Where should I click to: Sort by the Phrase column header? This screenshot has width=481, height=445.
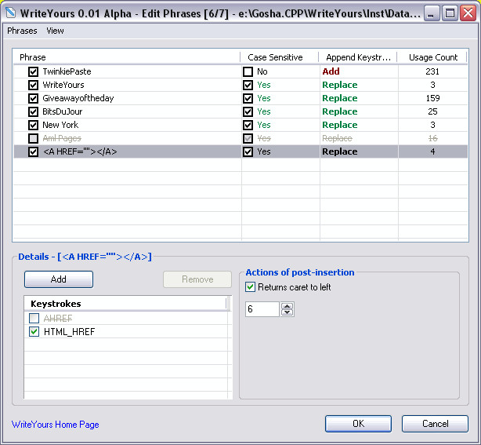[x=126, y=57]
